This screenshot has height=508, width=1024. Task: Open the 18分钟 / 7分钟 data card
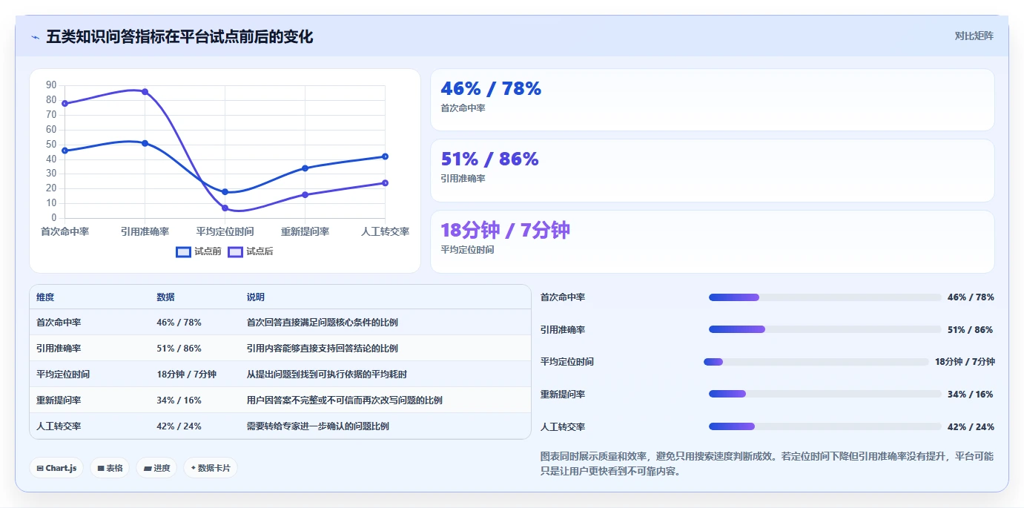tap(713, 242)
